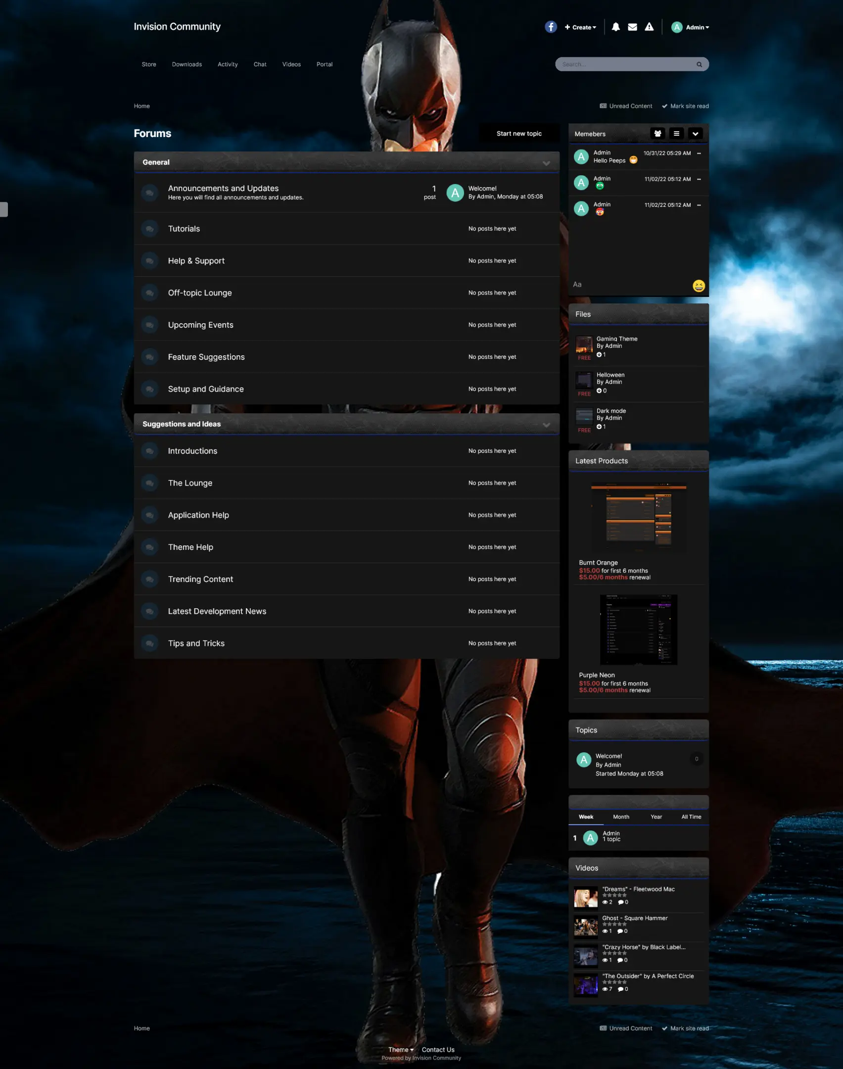The width and height of the screenshot is (843, 1069).
Task: Open the Trending Content forum
Action: [200, 579]
